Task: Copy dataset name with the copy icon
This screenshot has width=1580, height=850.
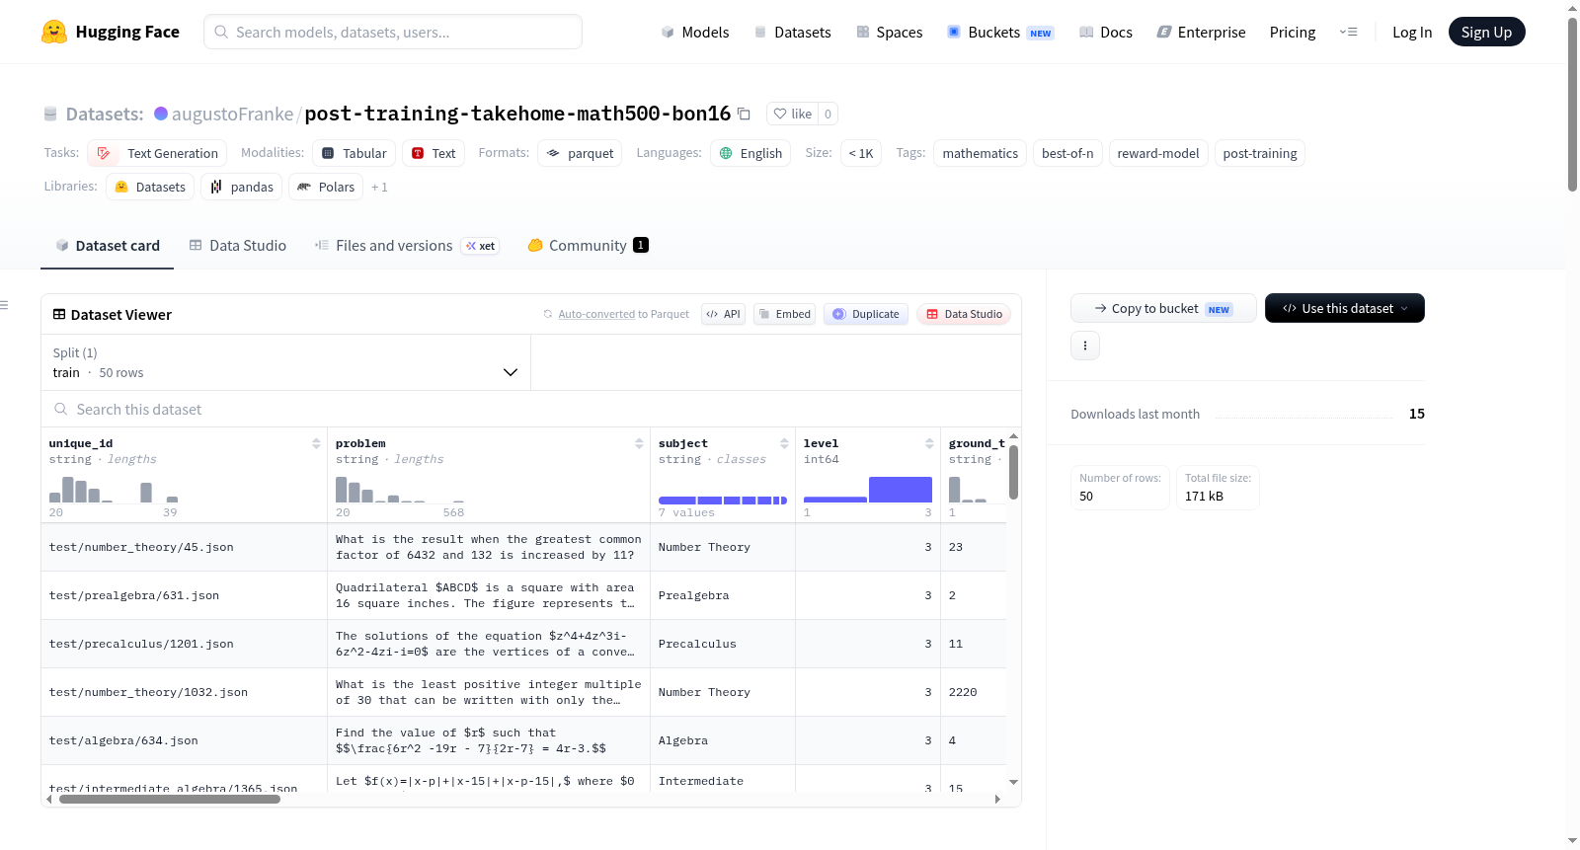Action: (x=744, y=114)
